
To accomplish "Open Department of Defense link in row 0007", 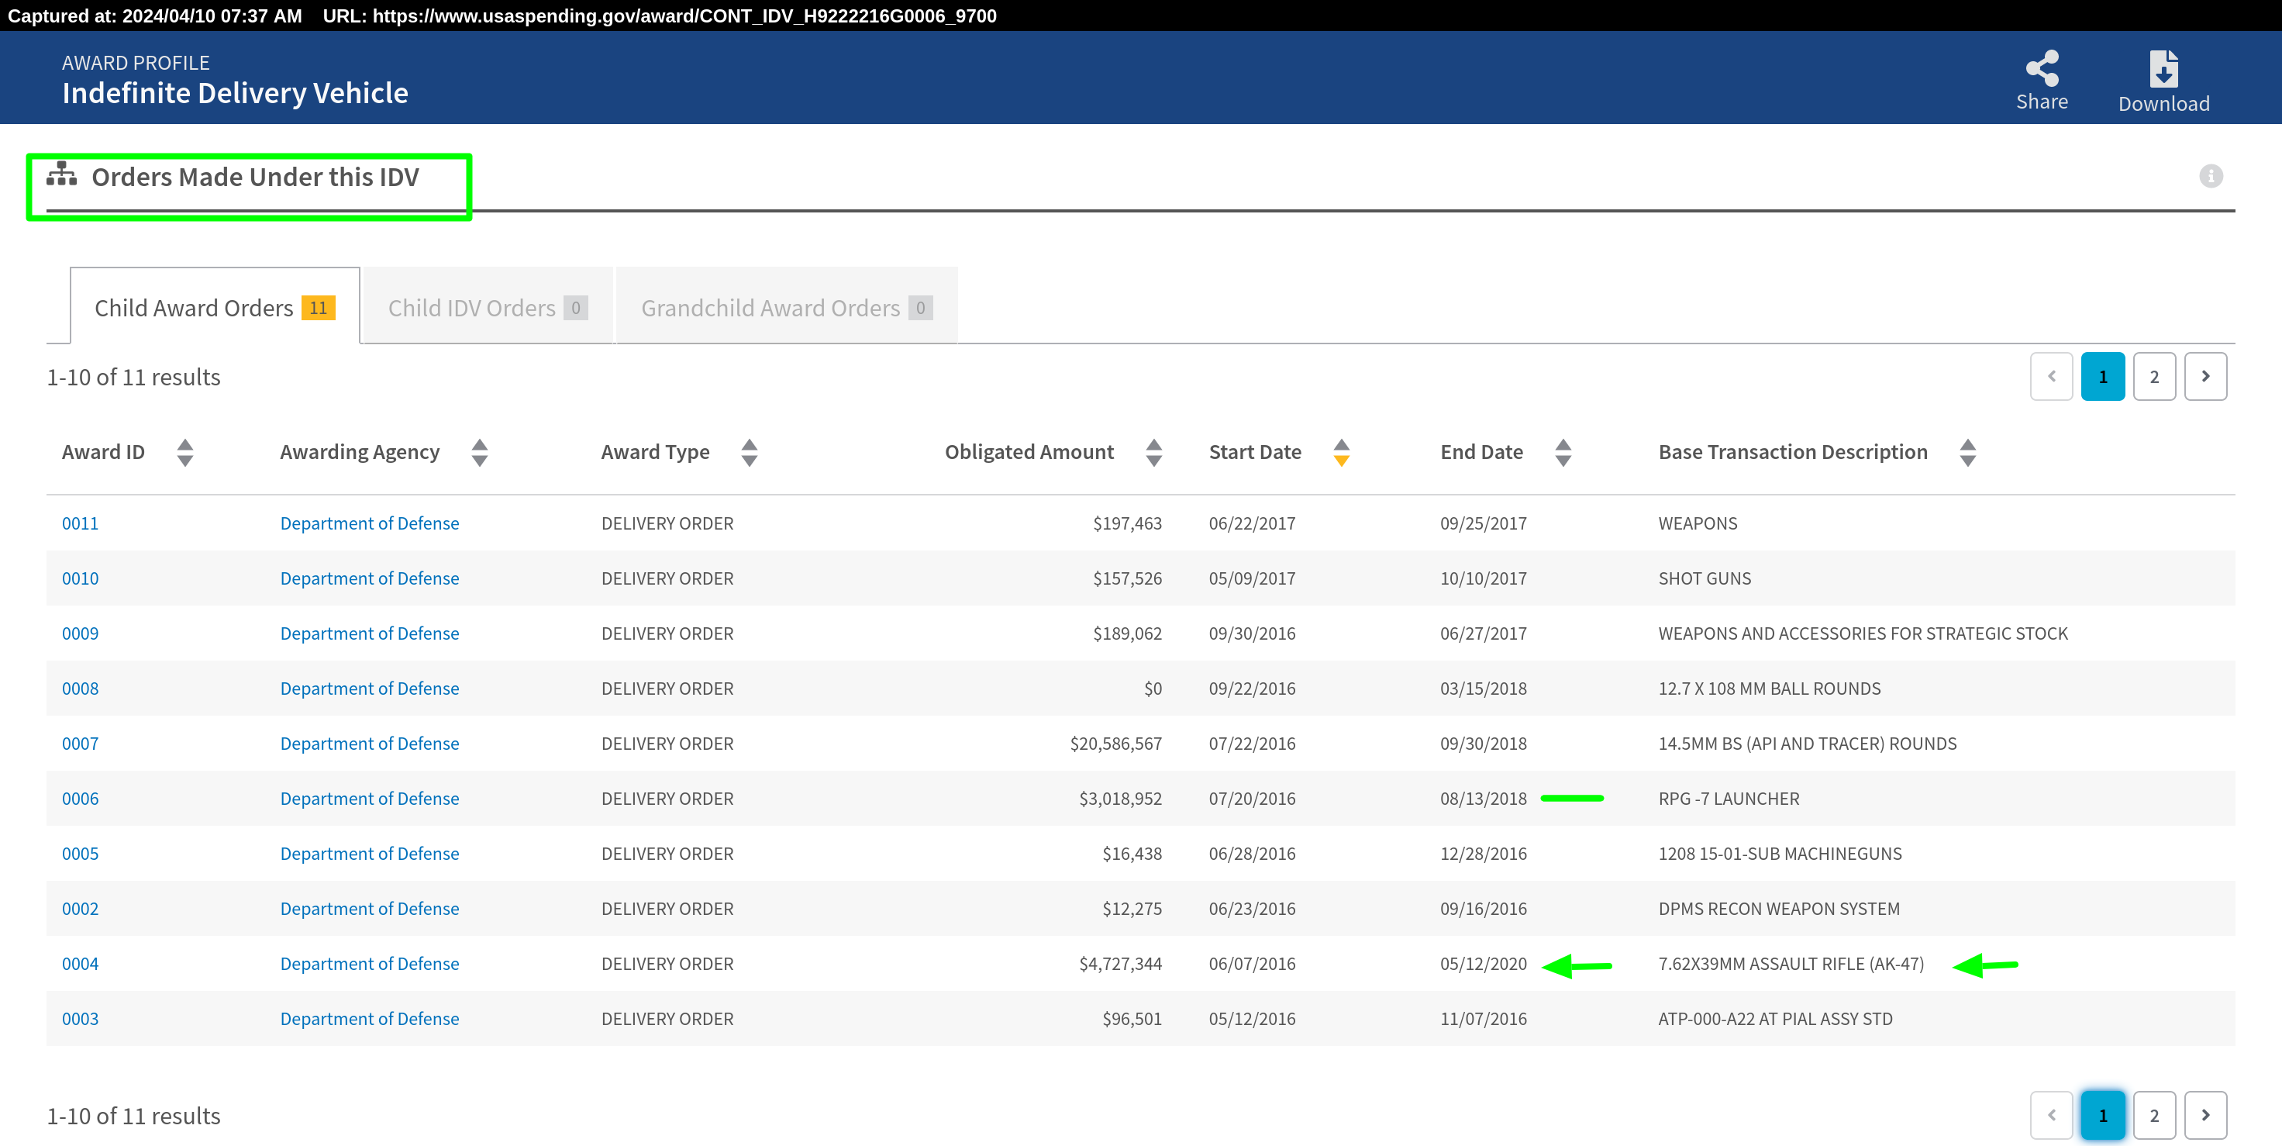I will pos(370,744).
